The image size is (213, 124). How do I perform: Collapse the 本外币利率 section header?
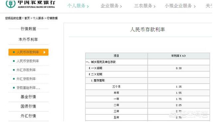28,39
